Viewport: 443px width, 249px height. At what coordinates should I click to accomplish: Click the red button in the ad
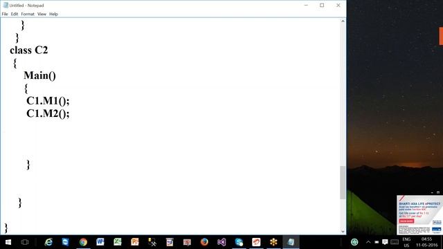point(406,221)
